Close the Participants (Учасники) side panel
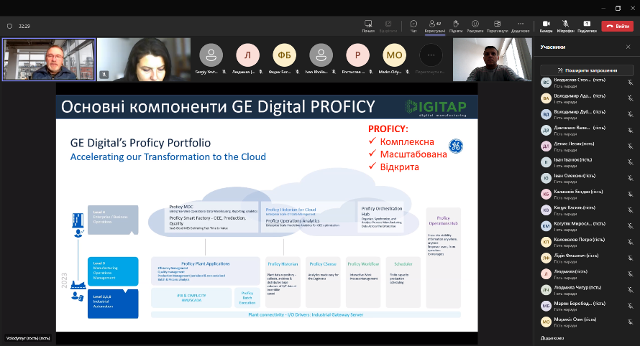The image size is (640, 346). click(x=629, y=47)
